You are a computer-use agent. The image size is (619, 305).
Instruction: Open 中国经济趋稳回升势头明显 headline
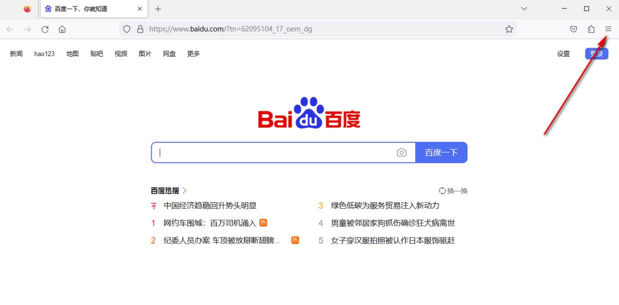tap(210, 205)
